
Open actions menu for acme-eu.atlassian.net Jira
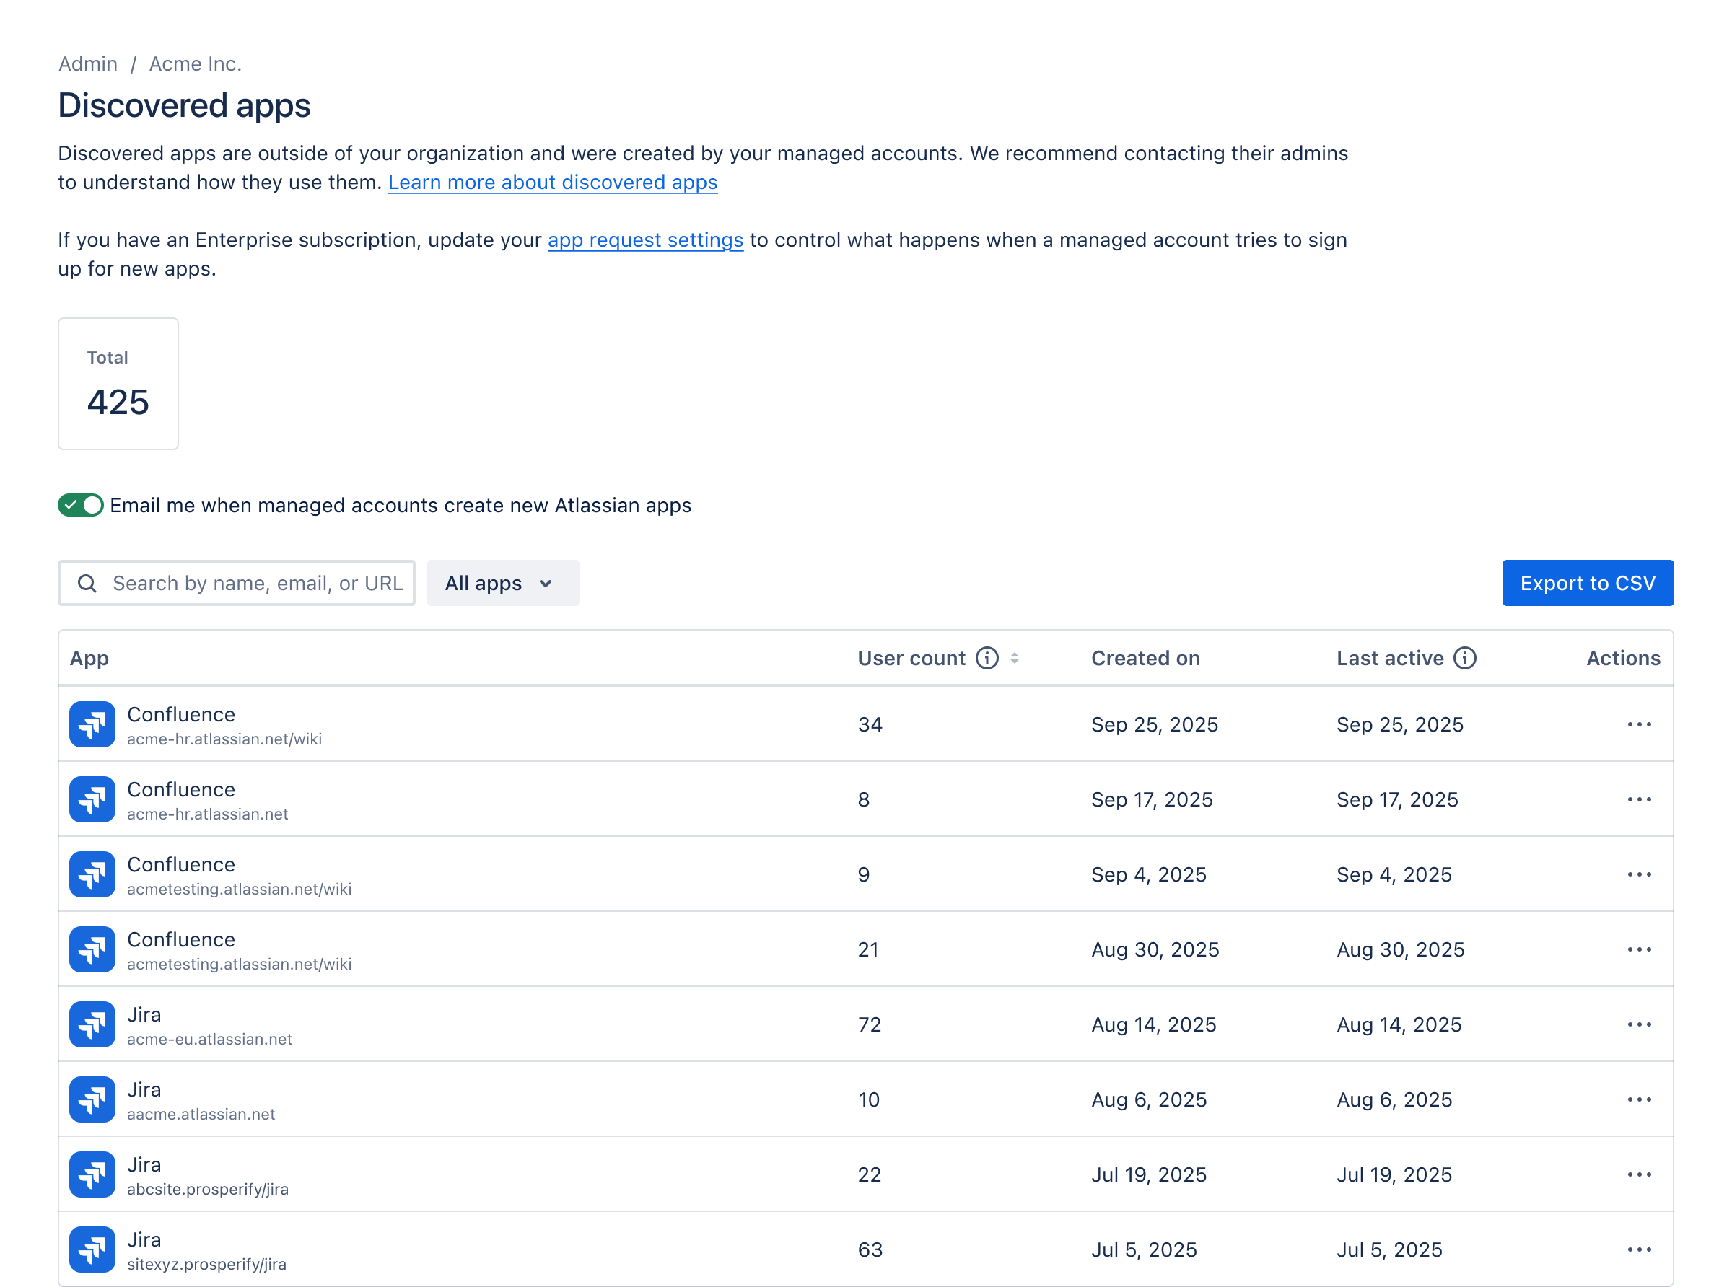tap(1640, 1024)
